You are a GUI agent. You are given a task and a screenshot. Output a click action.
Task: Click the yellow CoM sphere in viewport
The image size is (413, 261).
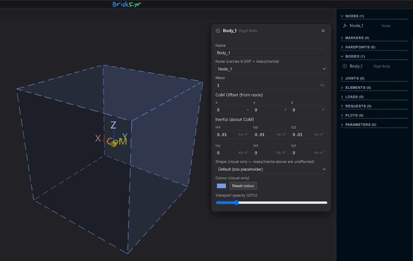coord(113,144)
